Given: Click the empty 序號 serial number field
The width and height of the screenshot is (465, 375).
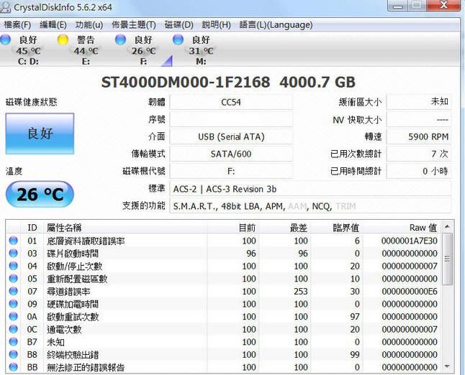Looking at the screenshot, I should click(231, 119).
